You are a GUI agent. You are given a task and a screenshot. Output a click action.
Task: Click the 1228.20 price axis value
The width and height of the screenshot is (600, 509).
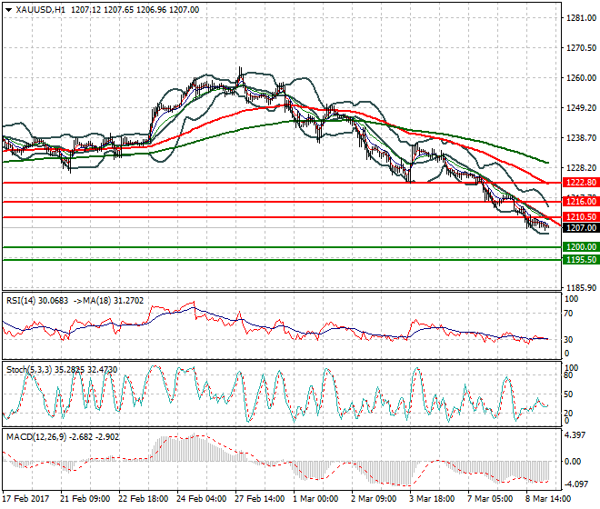point(581,167)
